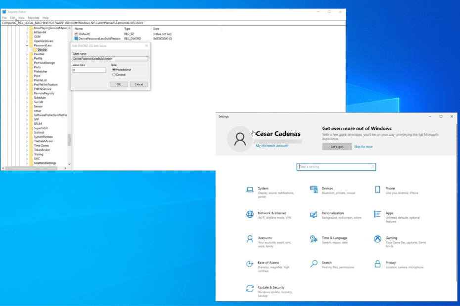This screenshot has height=306, width=460.
Task: Click the Registry Editor title bar icon
Action: pos(4,12)
